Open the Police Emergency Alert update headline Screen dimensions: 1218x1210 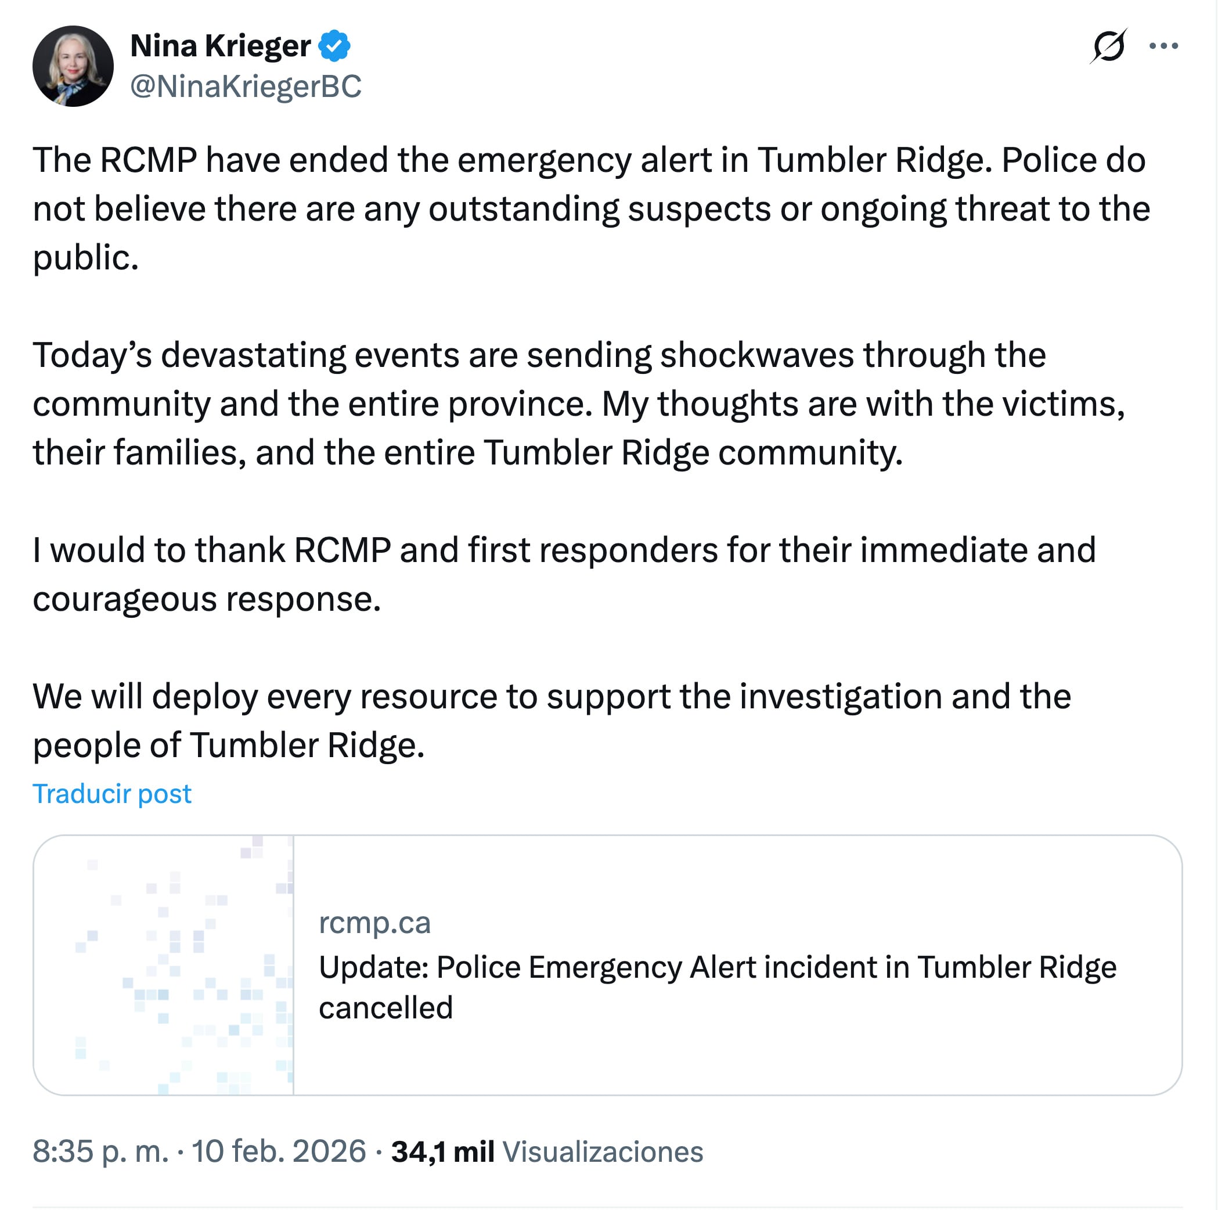tap(717, 967)
